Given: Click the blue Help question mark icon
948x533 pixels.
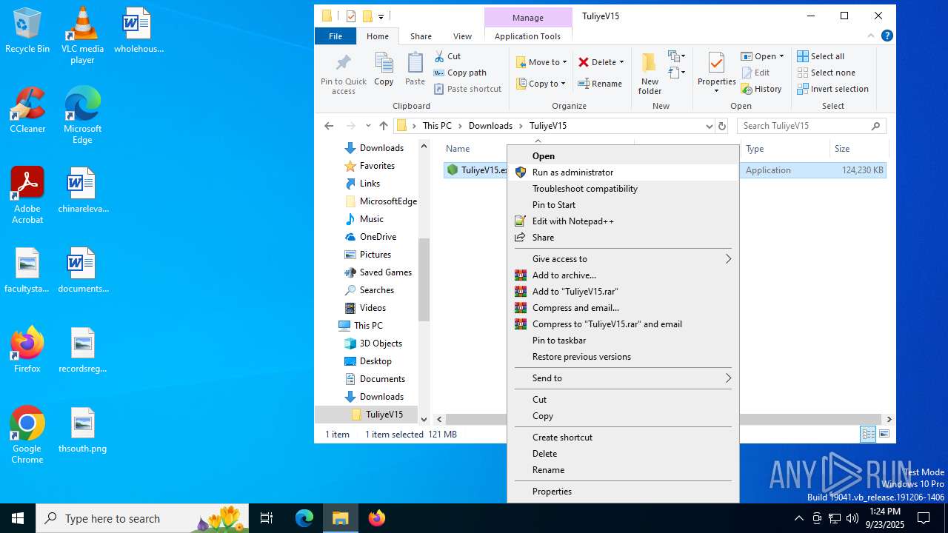Looking at the screenshot, I should click(887, 36).
